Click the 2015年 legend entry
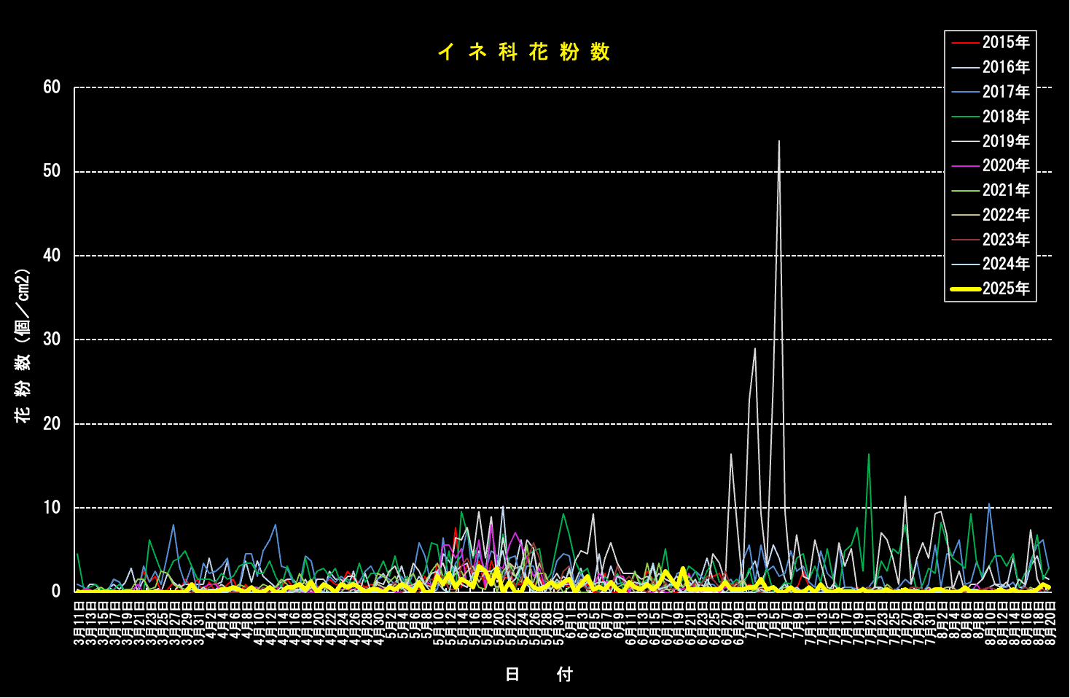The height and width of the screenshot is (698, 1070). (x=1005, y=42)
